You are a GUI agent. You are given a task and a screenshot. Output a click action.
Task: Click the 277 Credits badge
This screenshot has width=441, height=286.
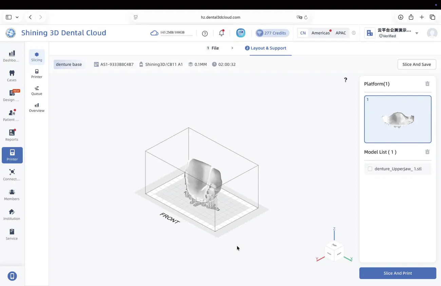pyautogui.click(x=272, y=33)
